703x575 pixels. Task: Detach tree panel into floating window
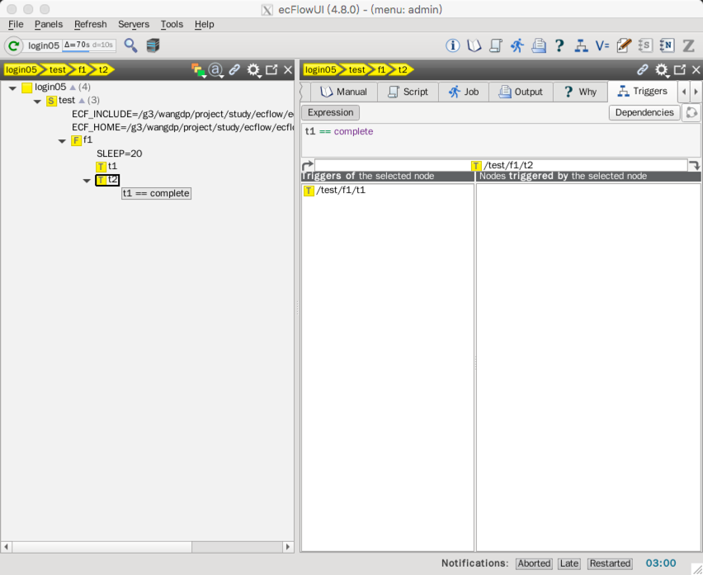(271, 69)
